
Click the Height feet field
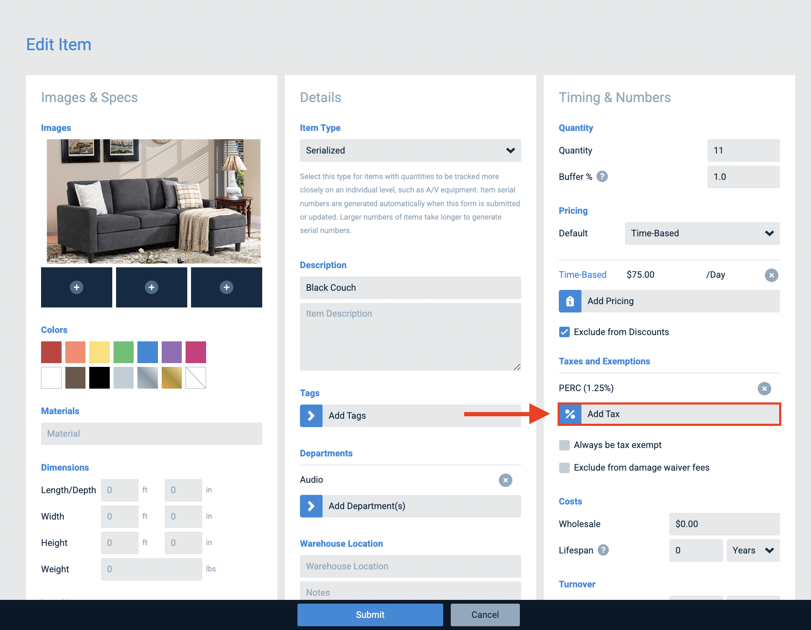point(120,543)
